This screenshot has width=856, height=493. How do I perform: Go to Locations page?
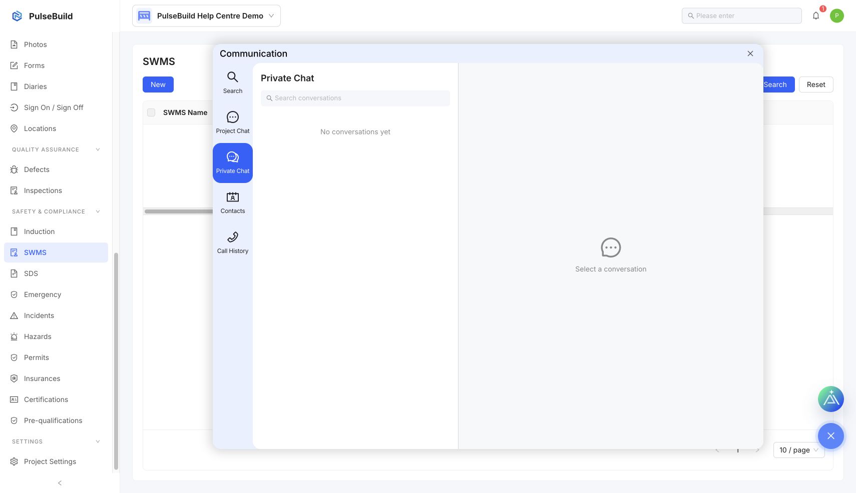click(x=56, y=128)
